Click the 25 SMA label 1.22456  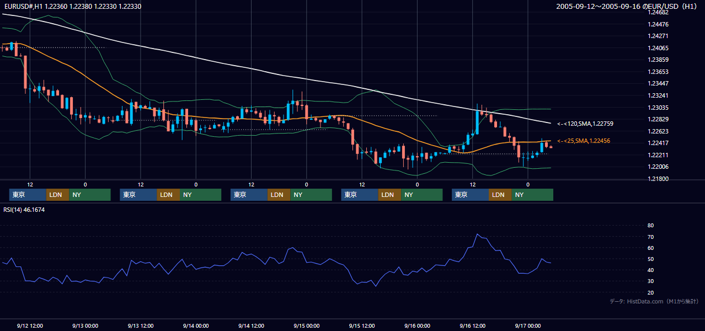[584, 141]
